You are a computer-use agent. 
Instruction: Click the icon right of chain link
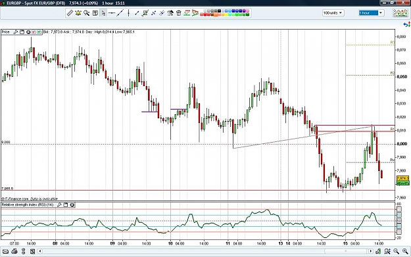pos(32,252)
